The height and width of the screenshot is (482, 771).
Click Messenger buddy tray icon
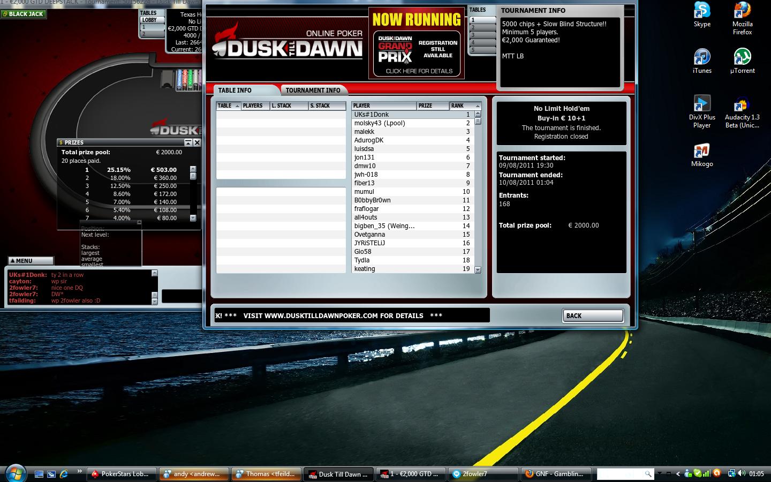coord(688,473)
